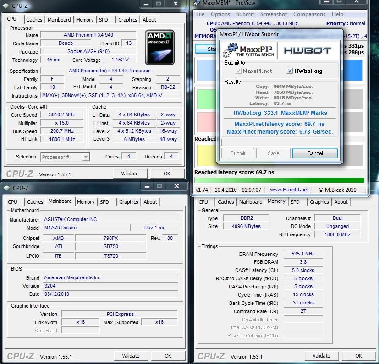Image resolution: width=379 pixels, height=364 pixels.
Task: Switch to Mainboard tab in top CPU-Z window
Action: point(59,20)
